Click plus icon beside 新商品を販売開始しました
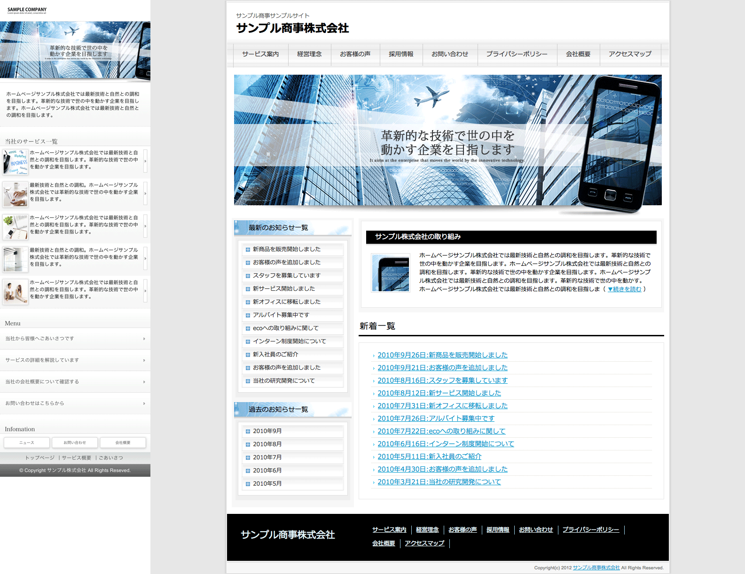745x574 pixels. (x=248, y=250)
